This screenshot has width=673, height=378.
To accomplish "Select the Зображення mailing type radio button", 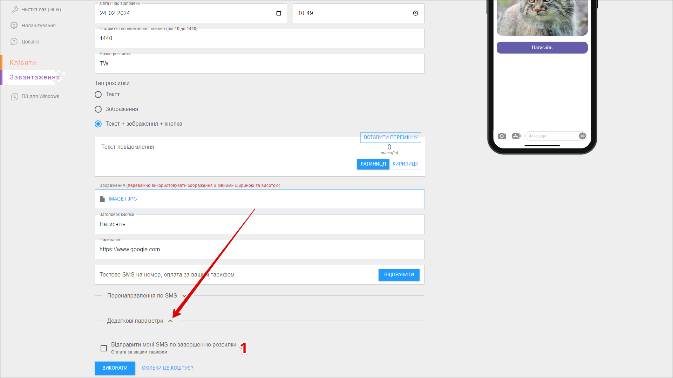I will [x=98, y=109].
